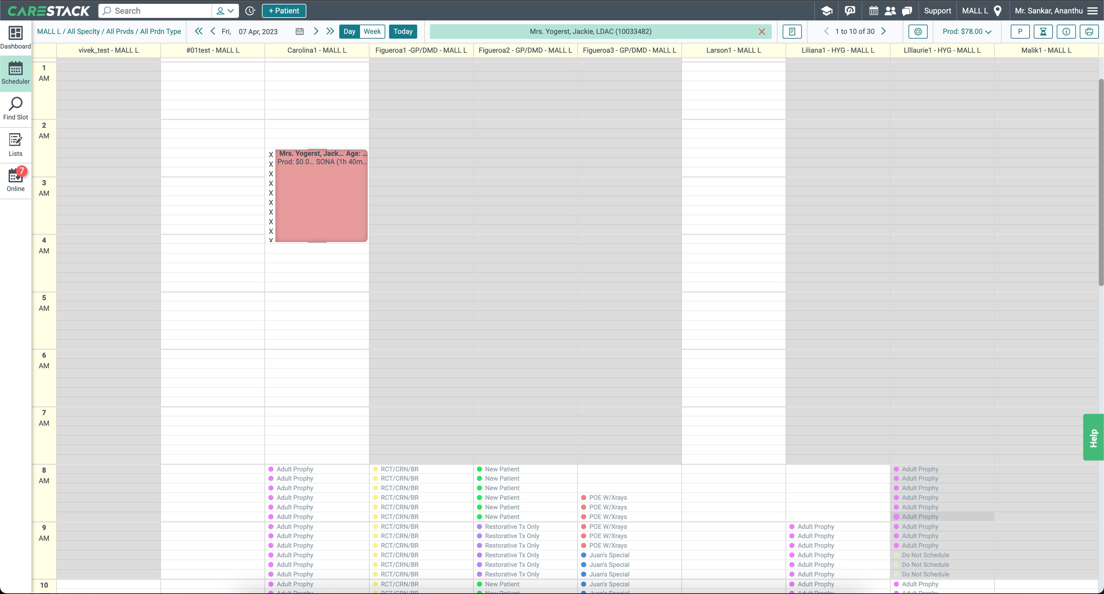This screenshot has height=594, width=1104.
Task: Go to the previous day with the single left arrow
Action: coord(213,31)
